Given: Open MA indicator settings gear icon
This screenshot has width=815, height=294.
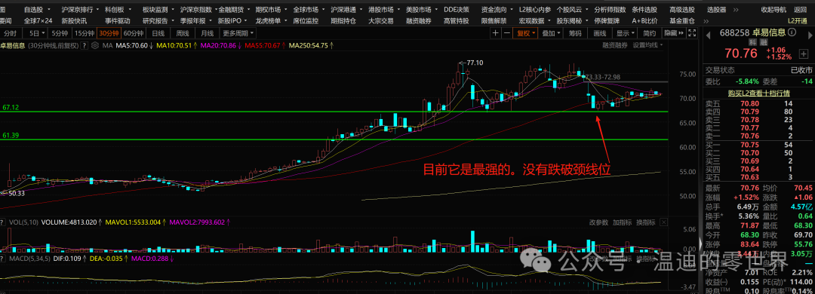Looking at the screenshot, I should pyautogui.click(x=95, y=45).
